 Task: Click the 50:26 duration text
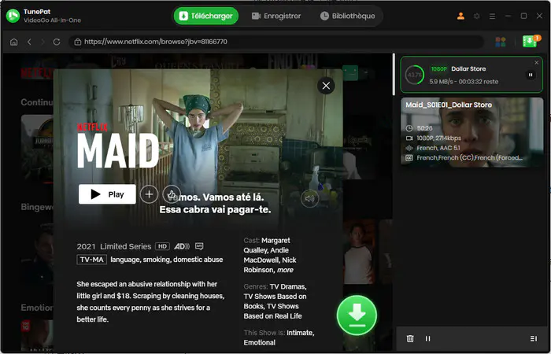pos(424,128)
